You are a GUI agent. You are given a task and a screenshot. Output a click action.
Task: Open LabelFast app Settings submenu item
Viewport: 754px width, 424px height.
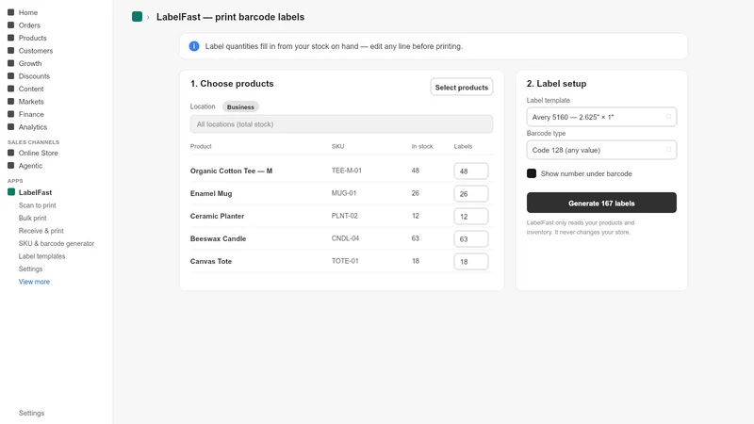click(30, 269)
